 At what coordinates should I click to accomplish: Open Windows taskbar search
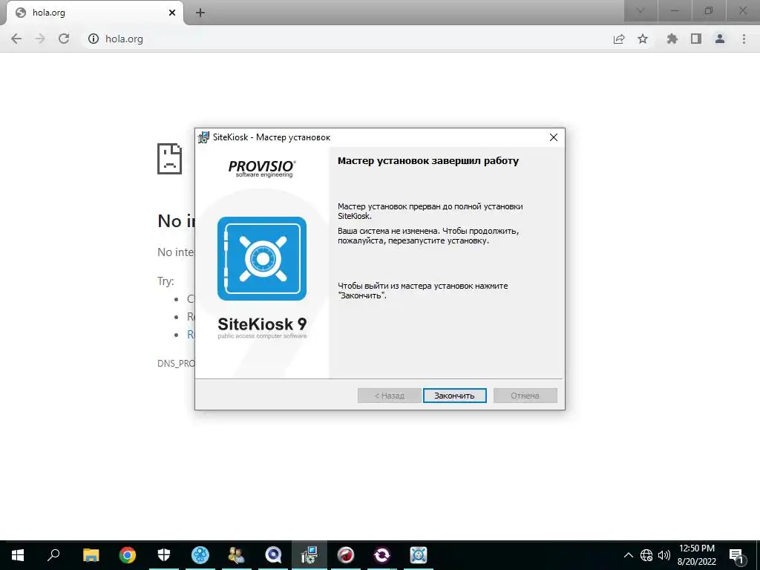point(53,555)
